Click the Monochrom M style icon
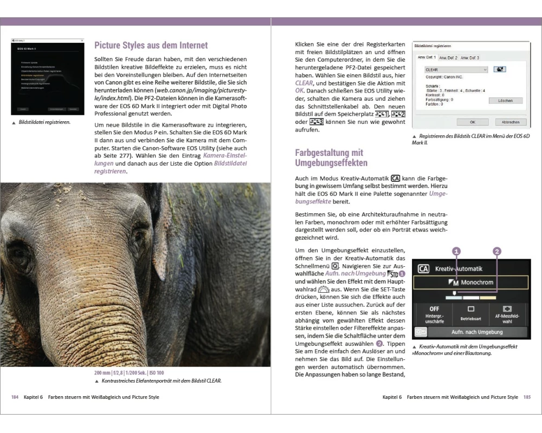This screenshot has width=542, height=433. (455, 283)
